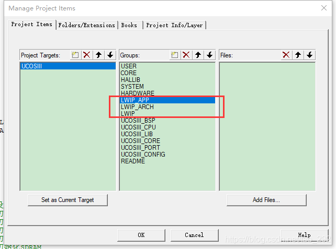Select the LWIP_APP group
This screenshot has height=249, width=336.
[167, 100]
